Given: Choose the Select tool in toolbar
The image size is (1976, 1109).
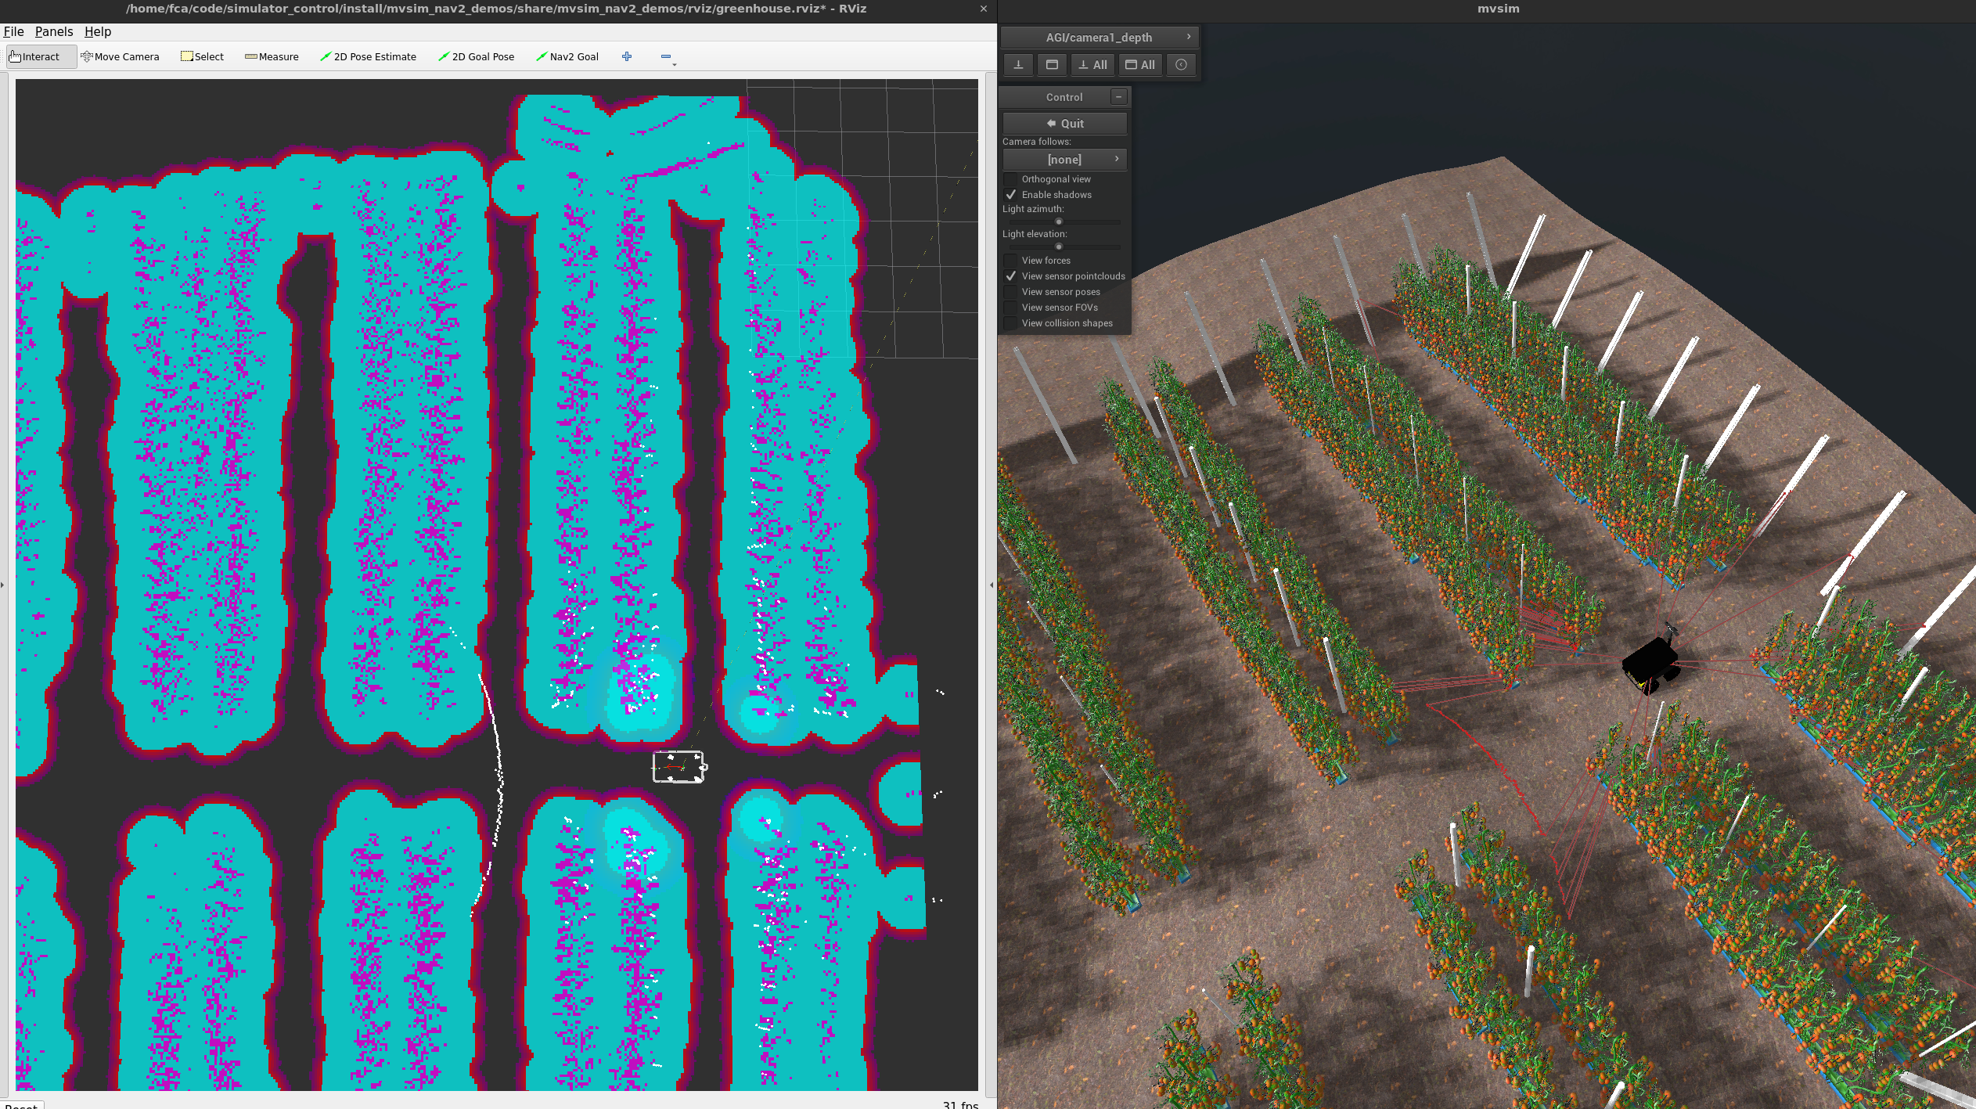Looking at the screenshot, I should (202, 56).
